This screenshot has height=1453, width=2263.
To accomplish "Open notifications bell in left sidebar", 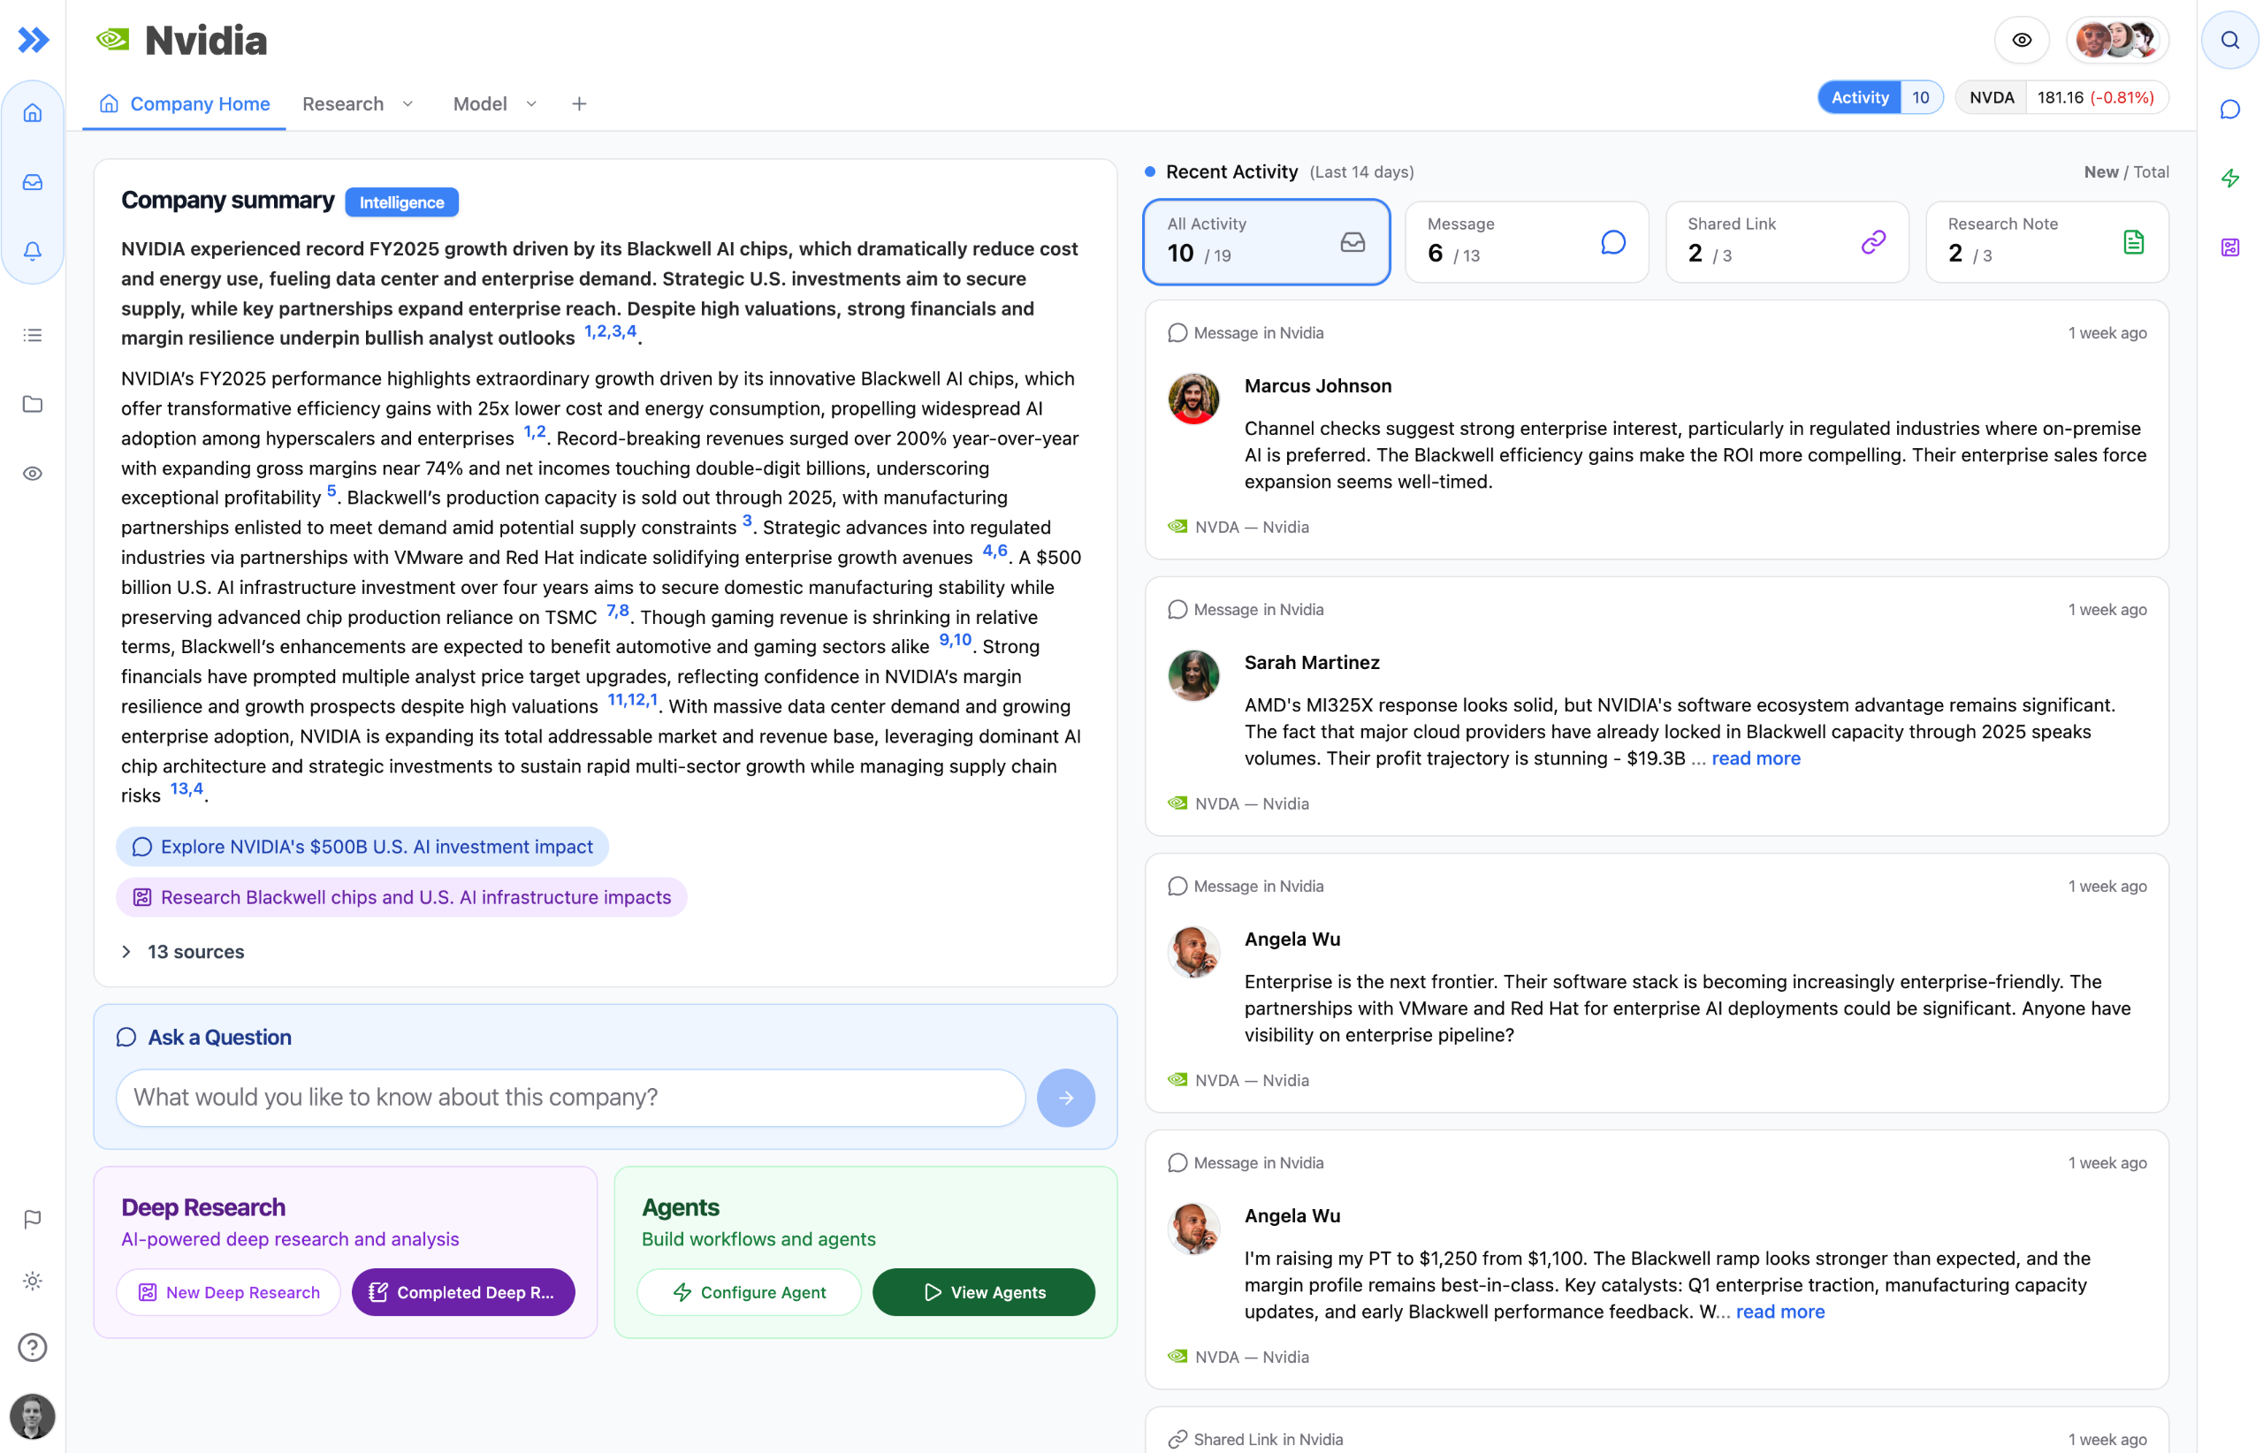I will tap(32, 251).
